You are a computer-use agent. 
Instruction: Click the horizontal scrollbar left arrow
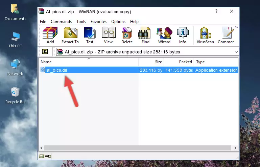pos(41,148)
